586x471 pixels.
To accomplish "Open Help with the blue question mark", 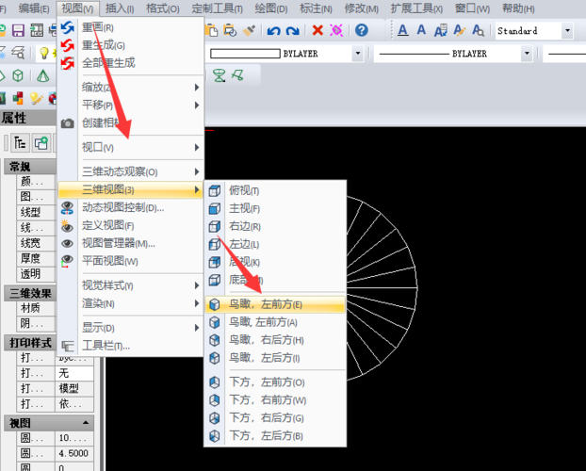I will coord(362,30).
